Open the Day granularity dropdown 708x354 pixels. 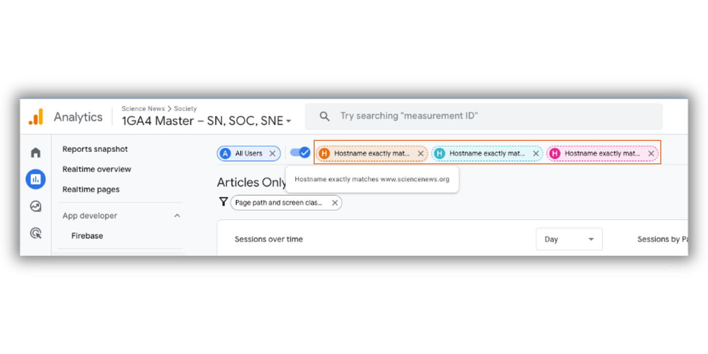coord(569,239)
